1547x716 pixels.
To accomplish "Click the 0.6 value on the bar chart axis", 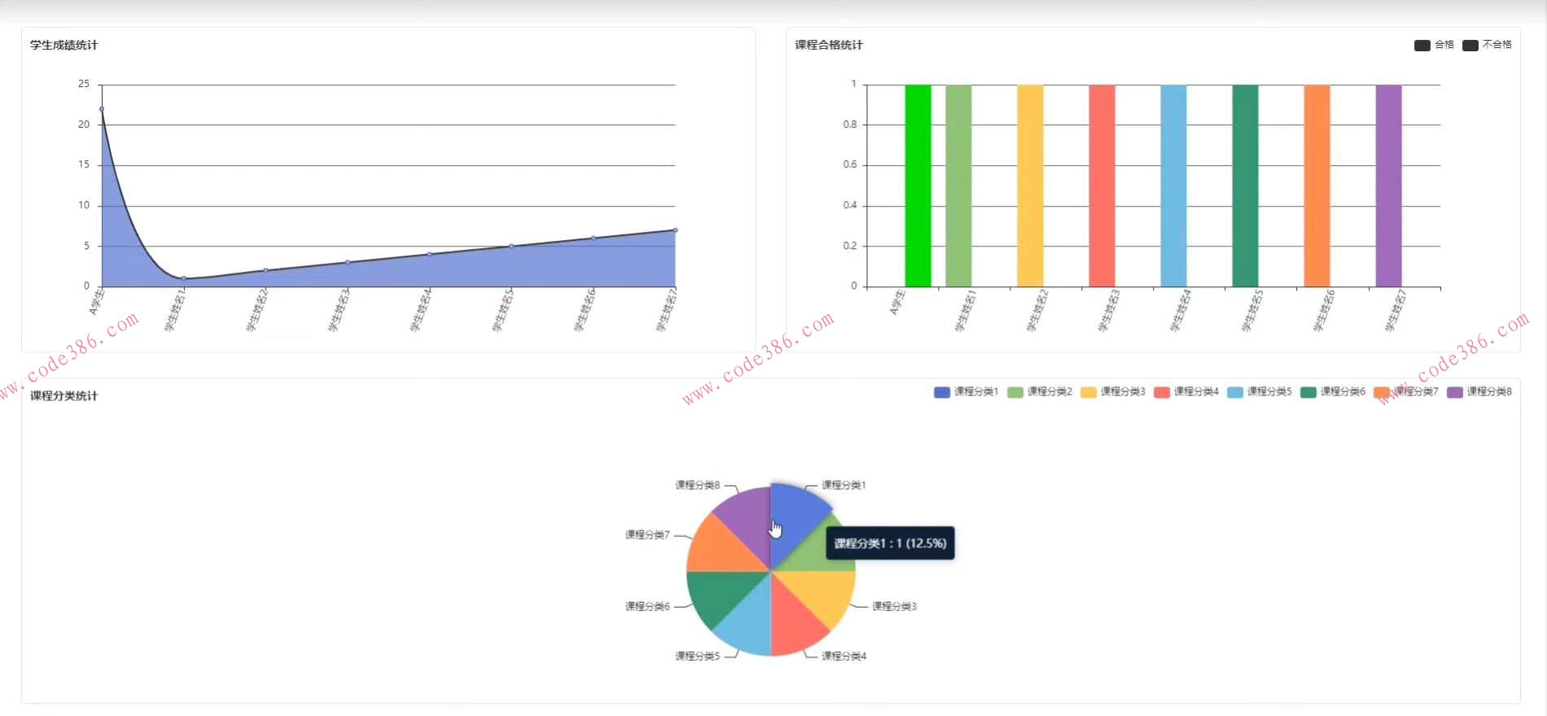I will click(850, 165).
